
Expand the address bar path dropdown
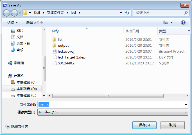coord(121,13)
